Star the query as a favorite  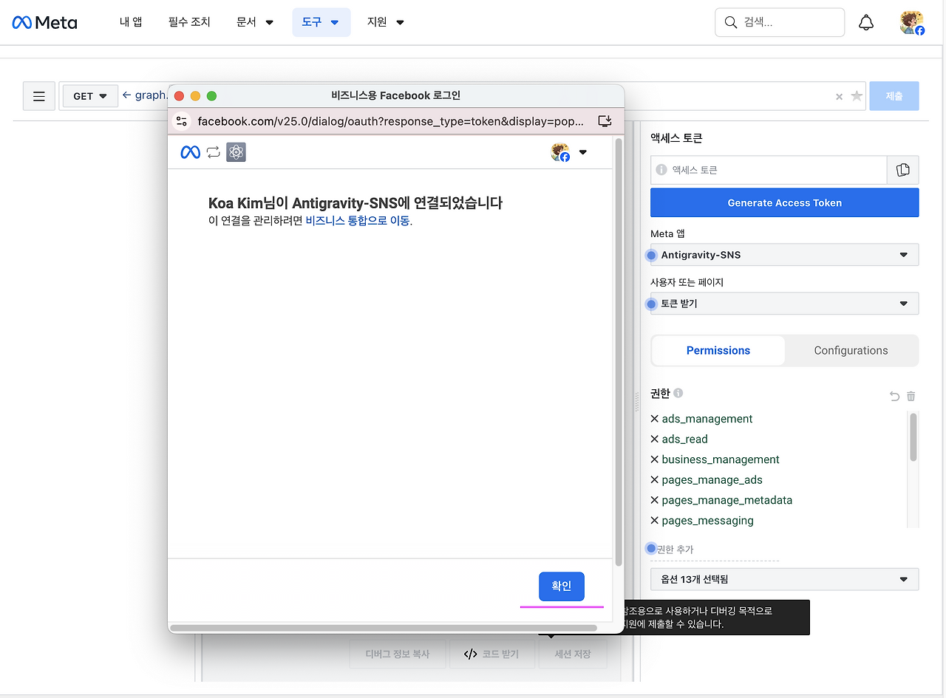click(857, 96)
